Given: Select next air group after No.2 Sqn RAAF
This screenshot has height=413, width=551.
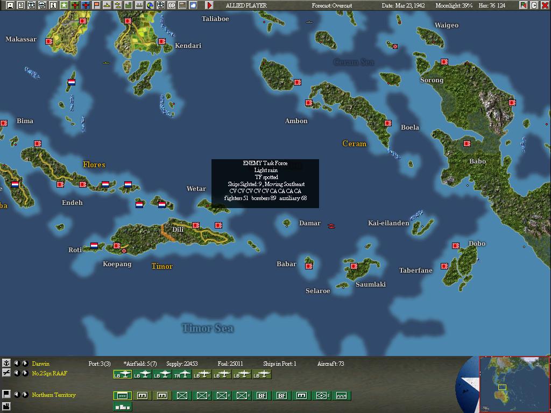Looking at the screenshot, I should [25, 373].
